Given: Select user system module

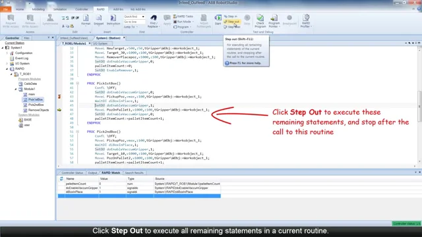Looking at the screenshot, I should 27,125.
